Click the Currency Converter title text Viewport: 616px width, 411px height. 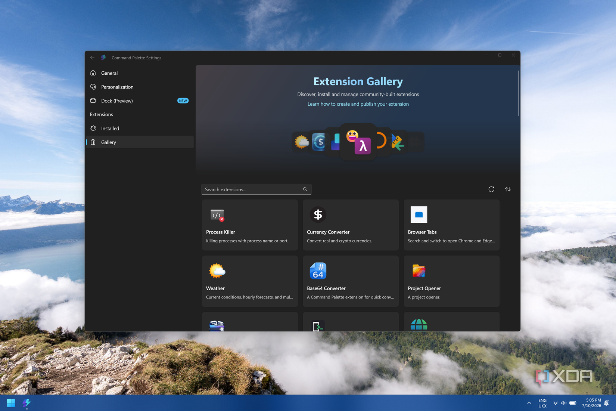click(x=328, y=232)
